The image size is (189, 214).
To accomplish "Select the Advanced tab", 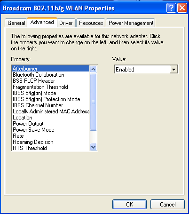I will click(x=42, y=22).
